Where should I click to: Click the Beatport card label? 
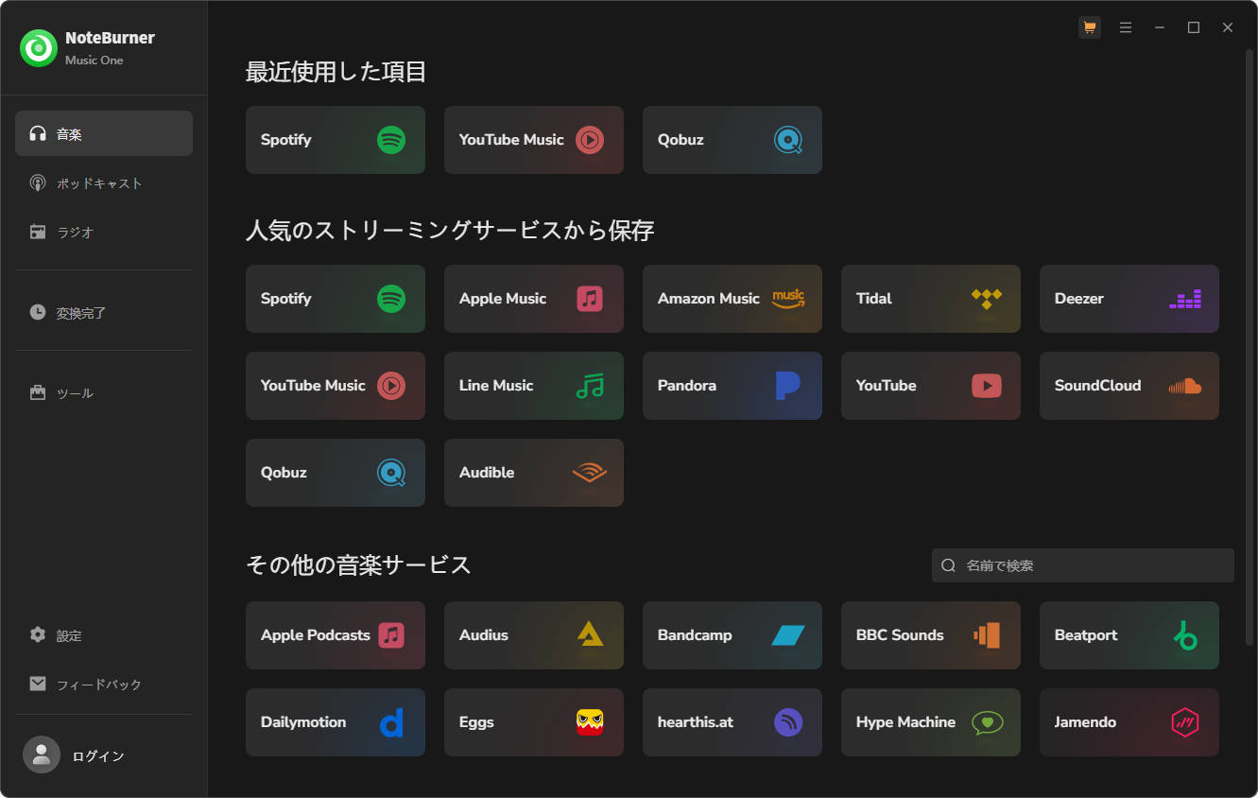[1086, 635]
